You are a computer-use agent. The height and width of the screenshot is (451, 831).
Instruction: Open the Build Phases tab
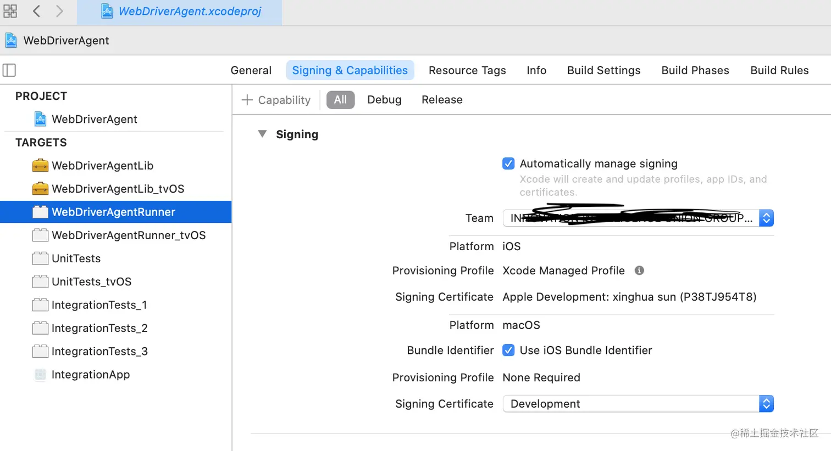pyautogui.click(x=695, y=70)
